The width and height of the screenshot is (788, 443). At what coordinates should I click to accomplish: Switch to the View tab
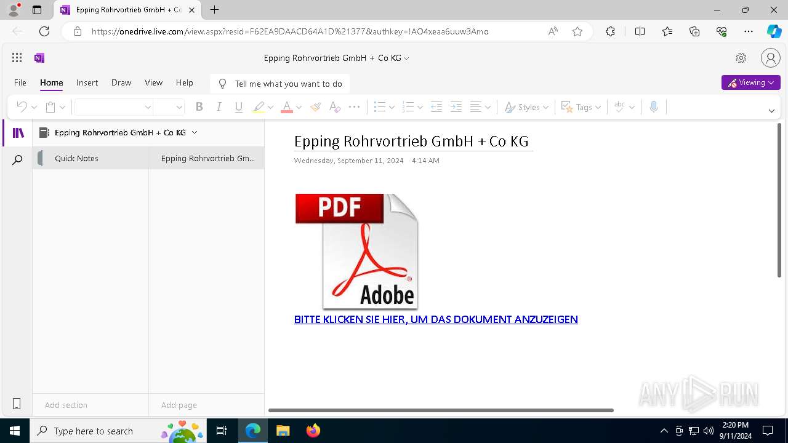(153, 82)
